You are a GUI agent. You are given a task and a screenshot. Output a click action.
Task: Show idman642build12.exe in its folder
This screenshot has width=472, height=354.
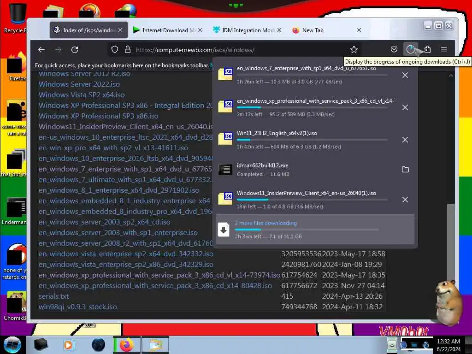coord(405,170)
